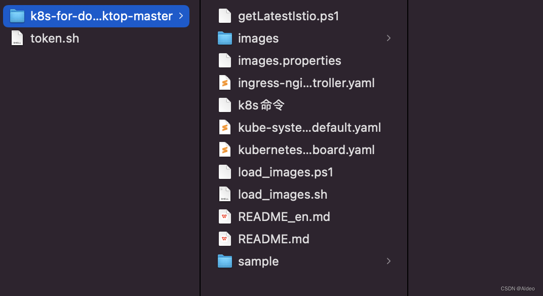This screenshot has height=296, width=543.
Task: Select the file name kube-syste...default.yaml
Action: [309, 128]
